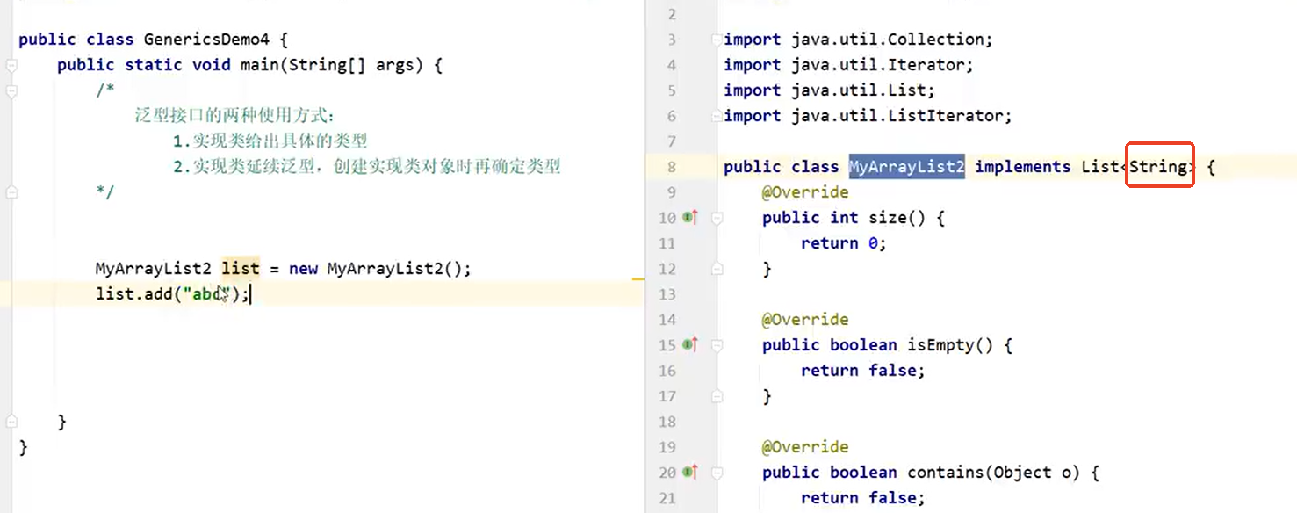The width and height of the screenshot is (1297, 513).
Task: Place cursor on java.util.Collection import
Action: click(892, 40)
